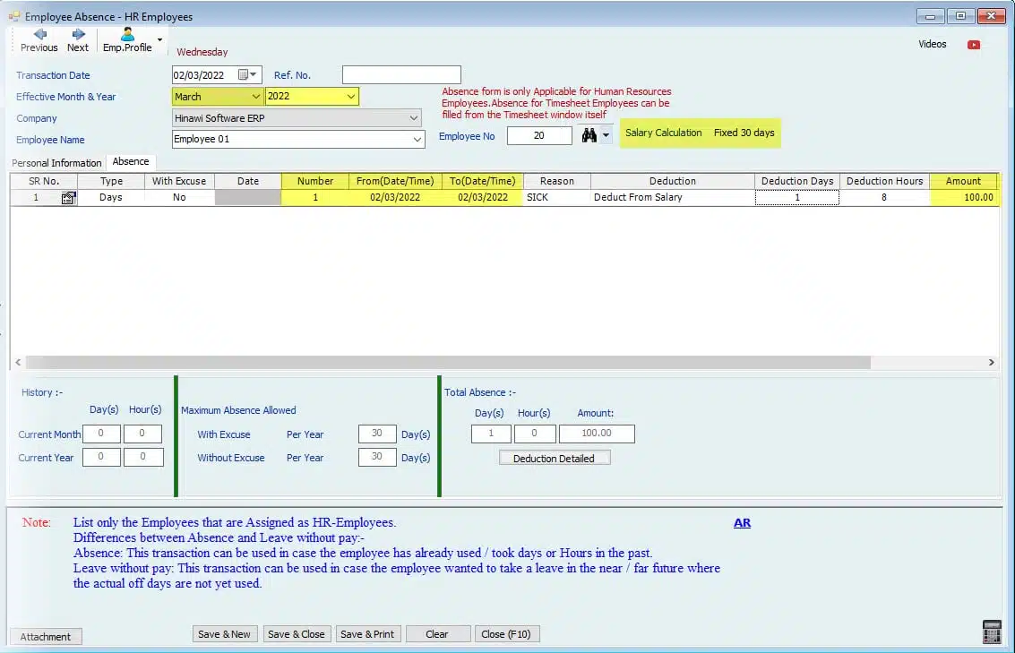This screenshot has height=653, width=1015.
Task: Click the AR language link
Action: point(742,523)
